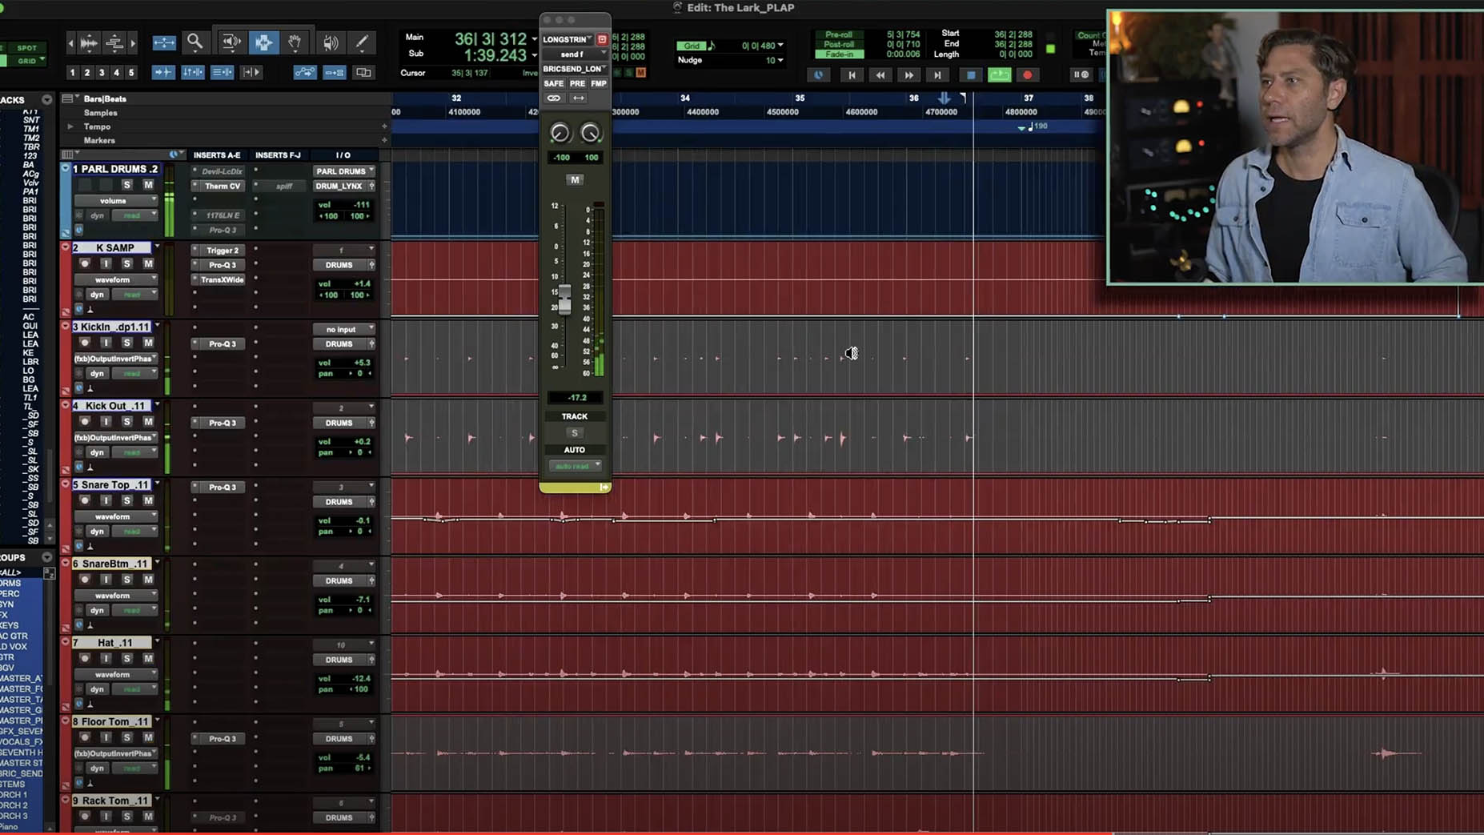Click the MIDI note zoom icon

pos(114,42)
